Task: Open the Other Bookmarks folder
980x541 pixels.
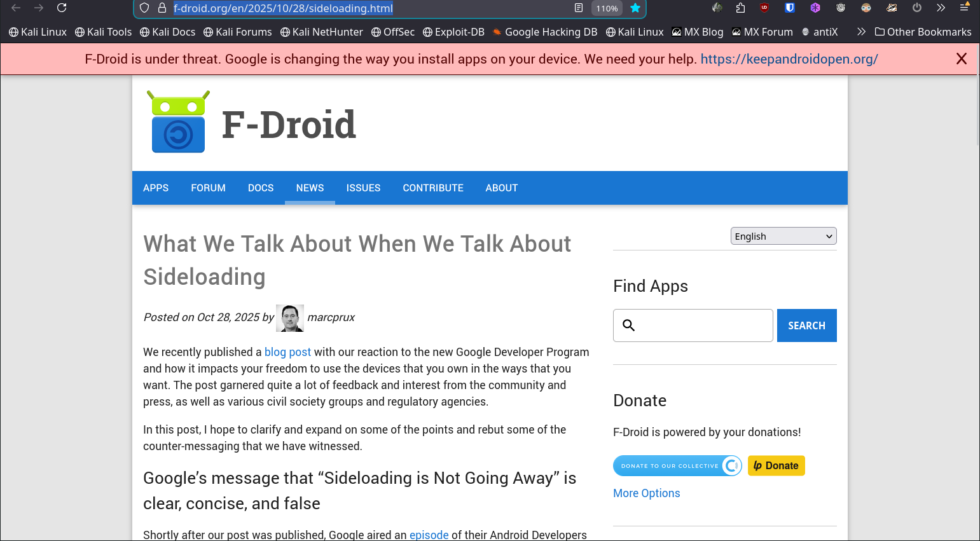Action: pos(923,32)
